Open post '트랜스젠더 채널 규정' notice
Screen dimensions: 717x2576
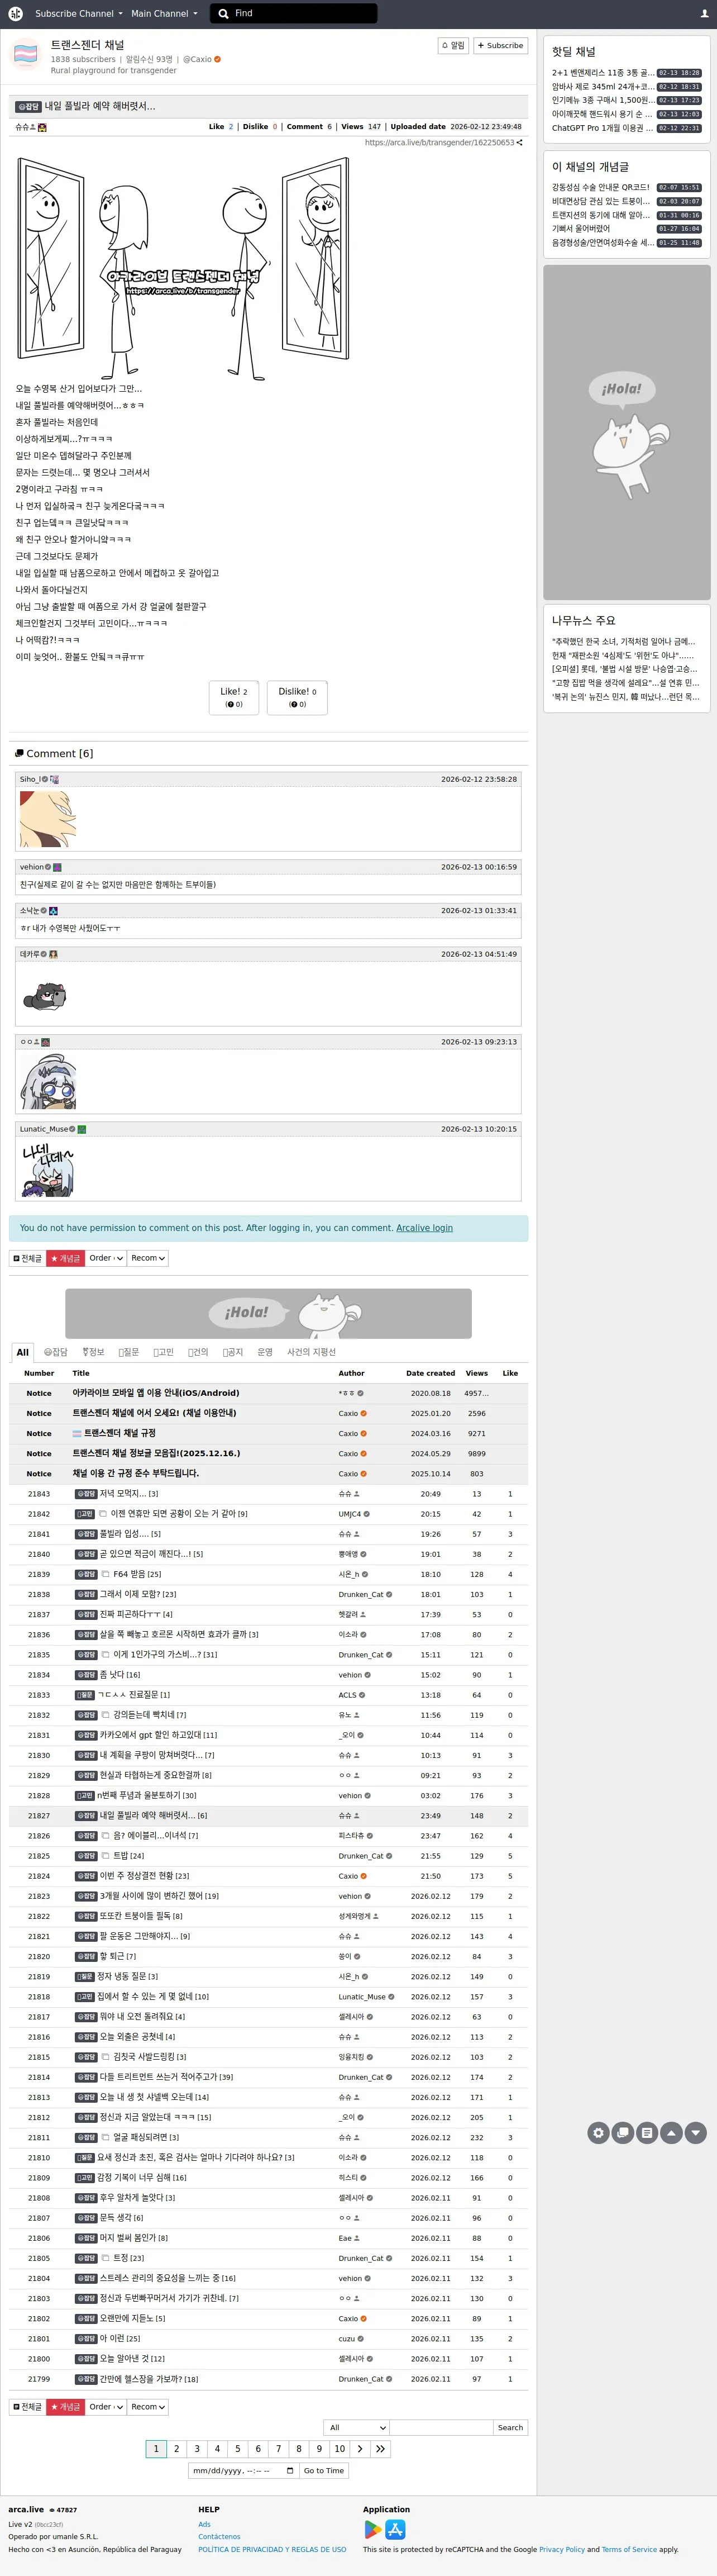[x=119, y=1433]
